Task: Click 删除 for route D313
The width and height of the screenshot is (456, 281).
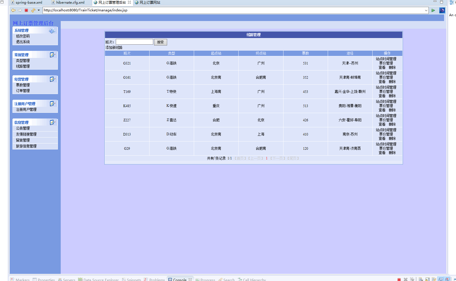Action: (x=392, y=138)
